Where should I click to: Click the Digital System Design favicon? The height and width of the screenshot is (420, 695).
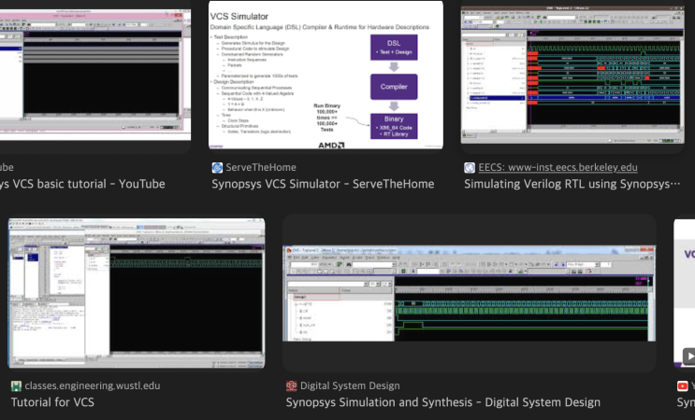(x=291, y=386)
